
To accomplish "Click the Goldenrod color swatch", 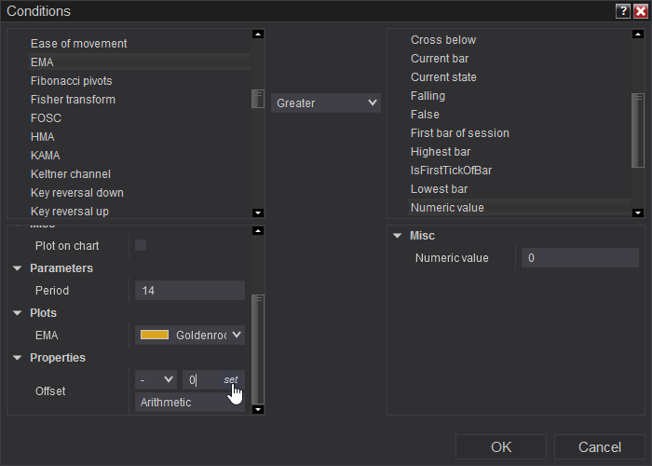I will (x=154, y=335).
